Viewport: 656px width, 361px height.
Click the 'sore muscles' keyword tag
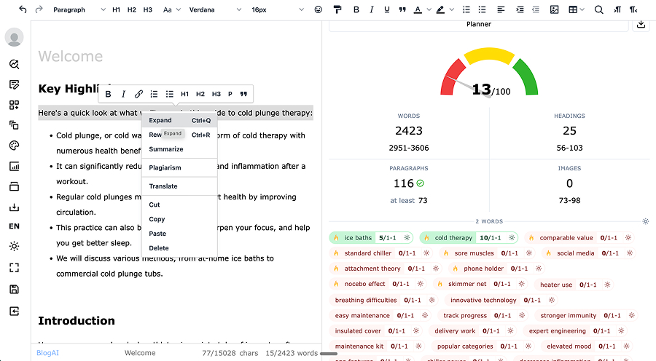click(x=488, y=253)
